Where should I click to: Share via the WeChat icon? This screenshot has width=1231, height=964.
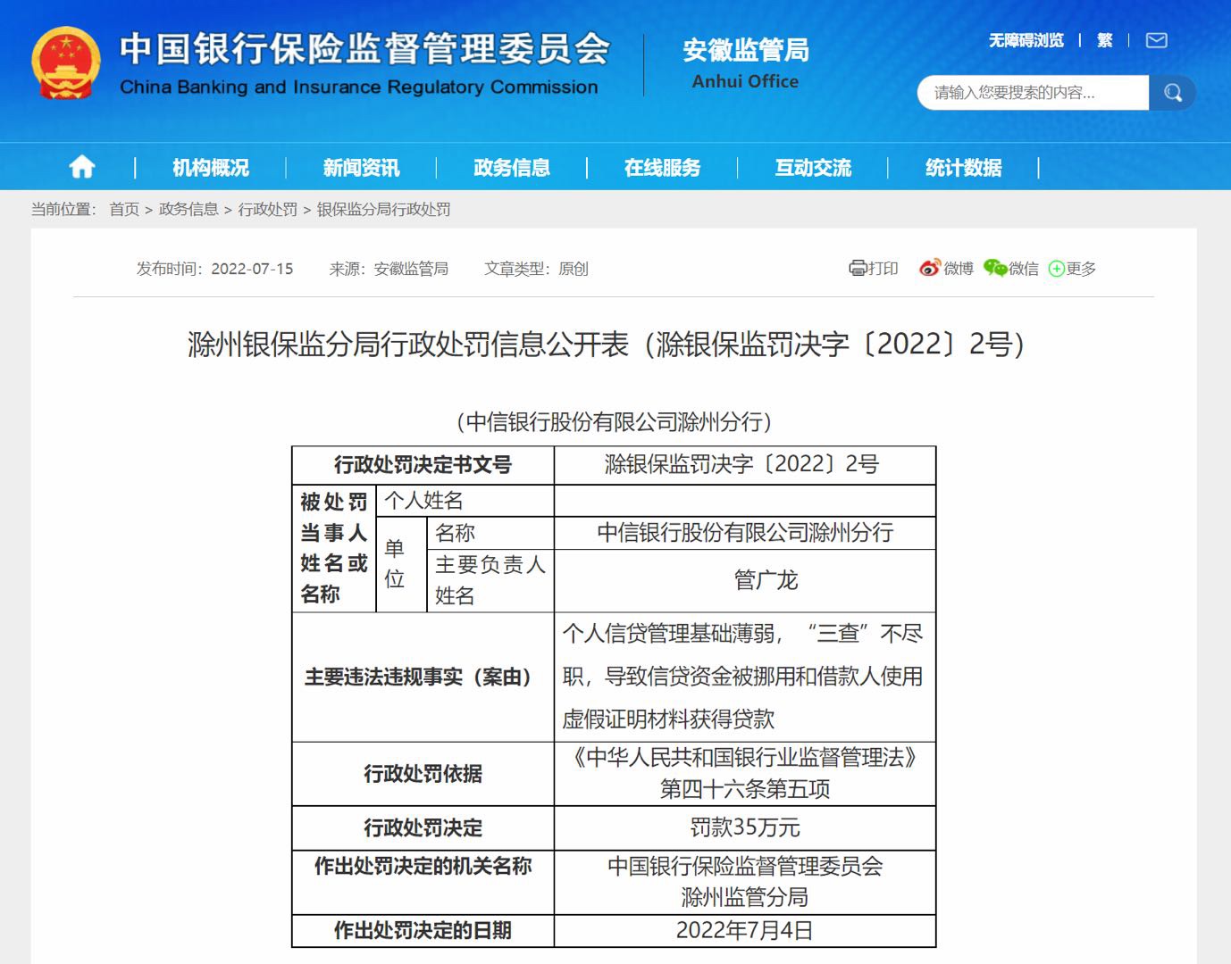pyautogui.click(x=995, y=268)
